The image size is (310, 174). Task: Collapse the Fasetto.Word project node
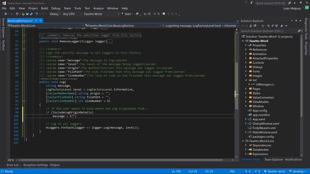(243, 41)
